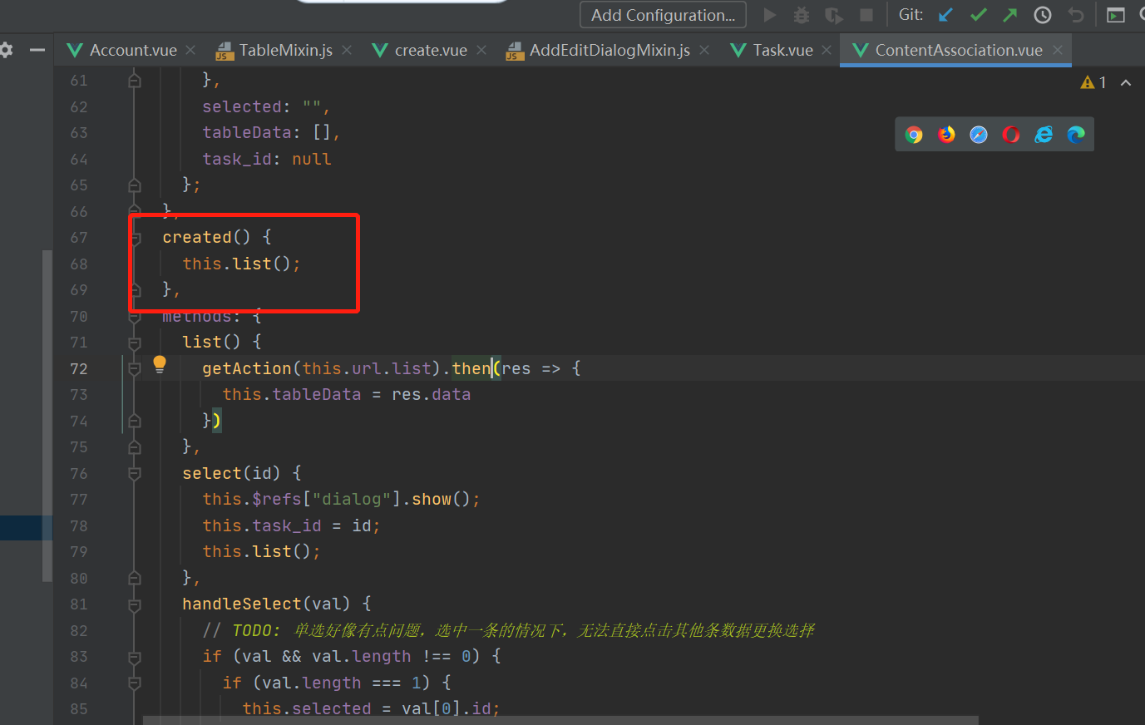Click 'tableData' on line 63
This screenshot has width=1145, height=725.
click(247, 133)
